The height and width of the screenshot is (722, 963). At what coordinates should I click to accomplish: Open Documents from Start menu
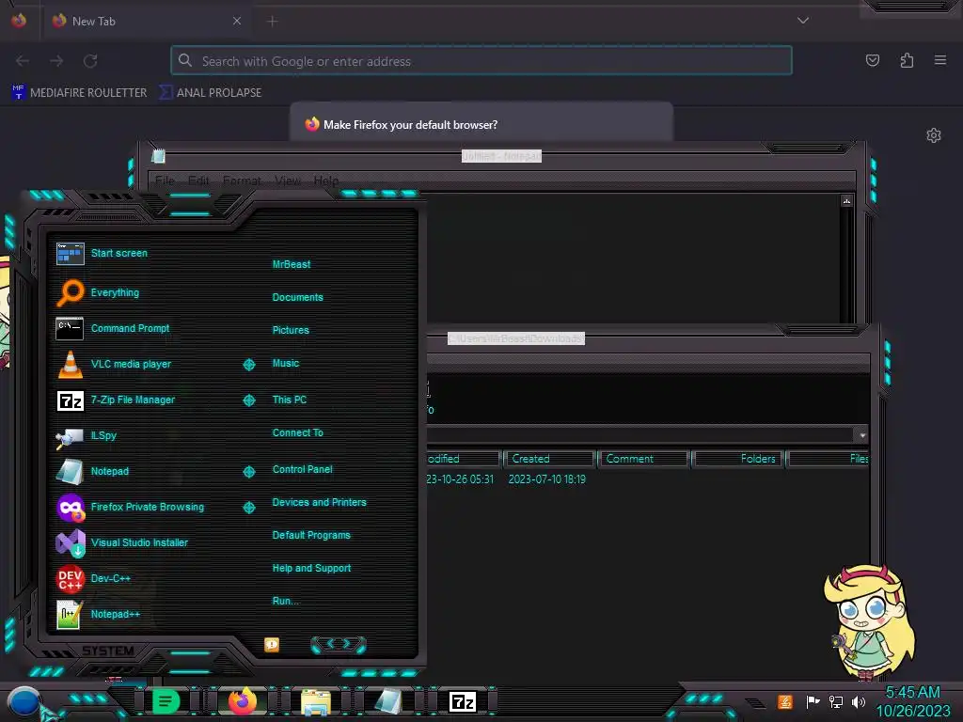click(298, 297)
